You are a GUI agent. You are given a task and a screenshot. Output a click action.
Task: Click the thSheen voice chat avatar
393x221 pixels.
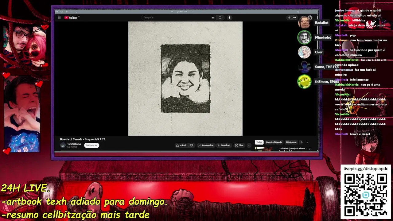point(304,82)
